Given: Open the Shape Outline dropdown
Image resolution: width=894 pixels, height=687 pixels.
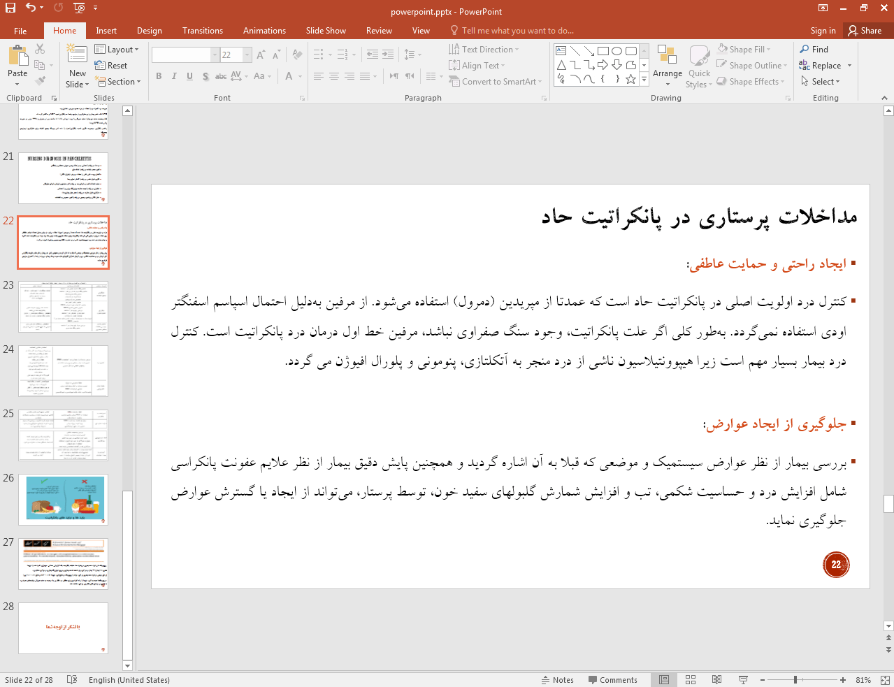Looking at the screenshot, I should [752, 66].
